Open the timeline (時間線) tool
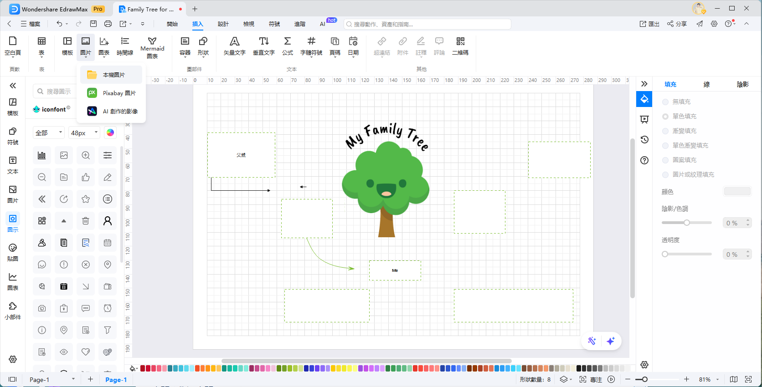762x387 pixels. click(124, 46)
